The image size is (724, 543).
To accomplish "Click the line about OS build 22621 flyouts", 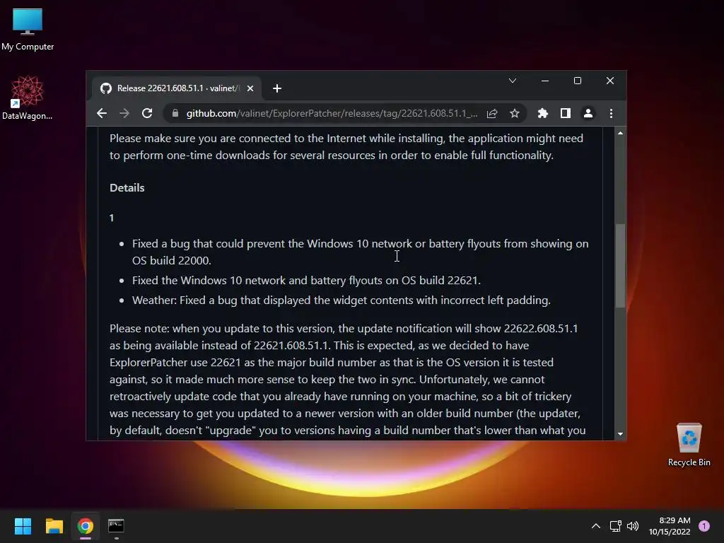I will [x=306, y=280].
